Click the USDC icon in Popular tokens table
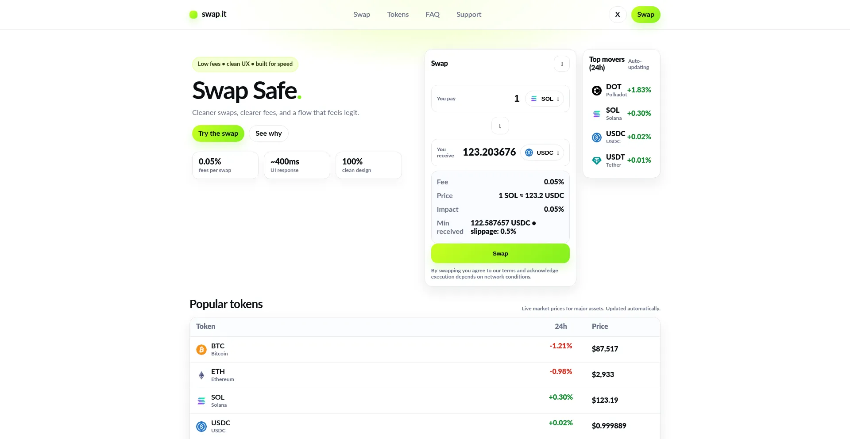Image resolution: width=850 pixels, height=439 pixels. 201,427
